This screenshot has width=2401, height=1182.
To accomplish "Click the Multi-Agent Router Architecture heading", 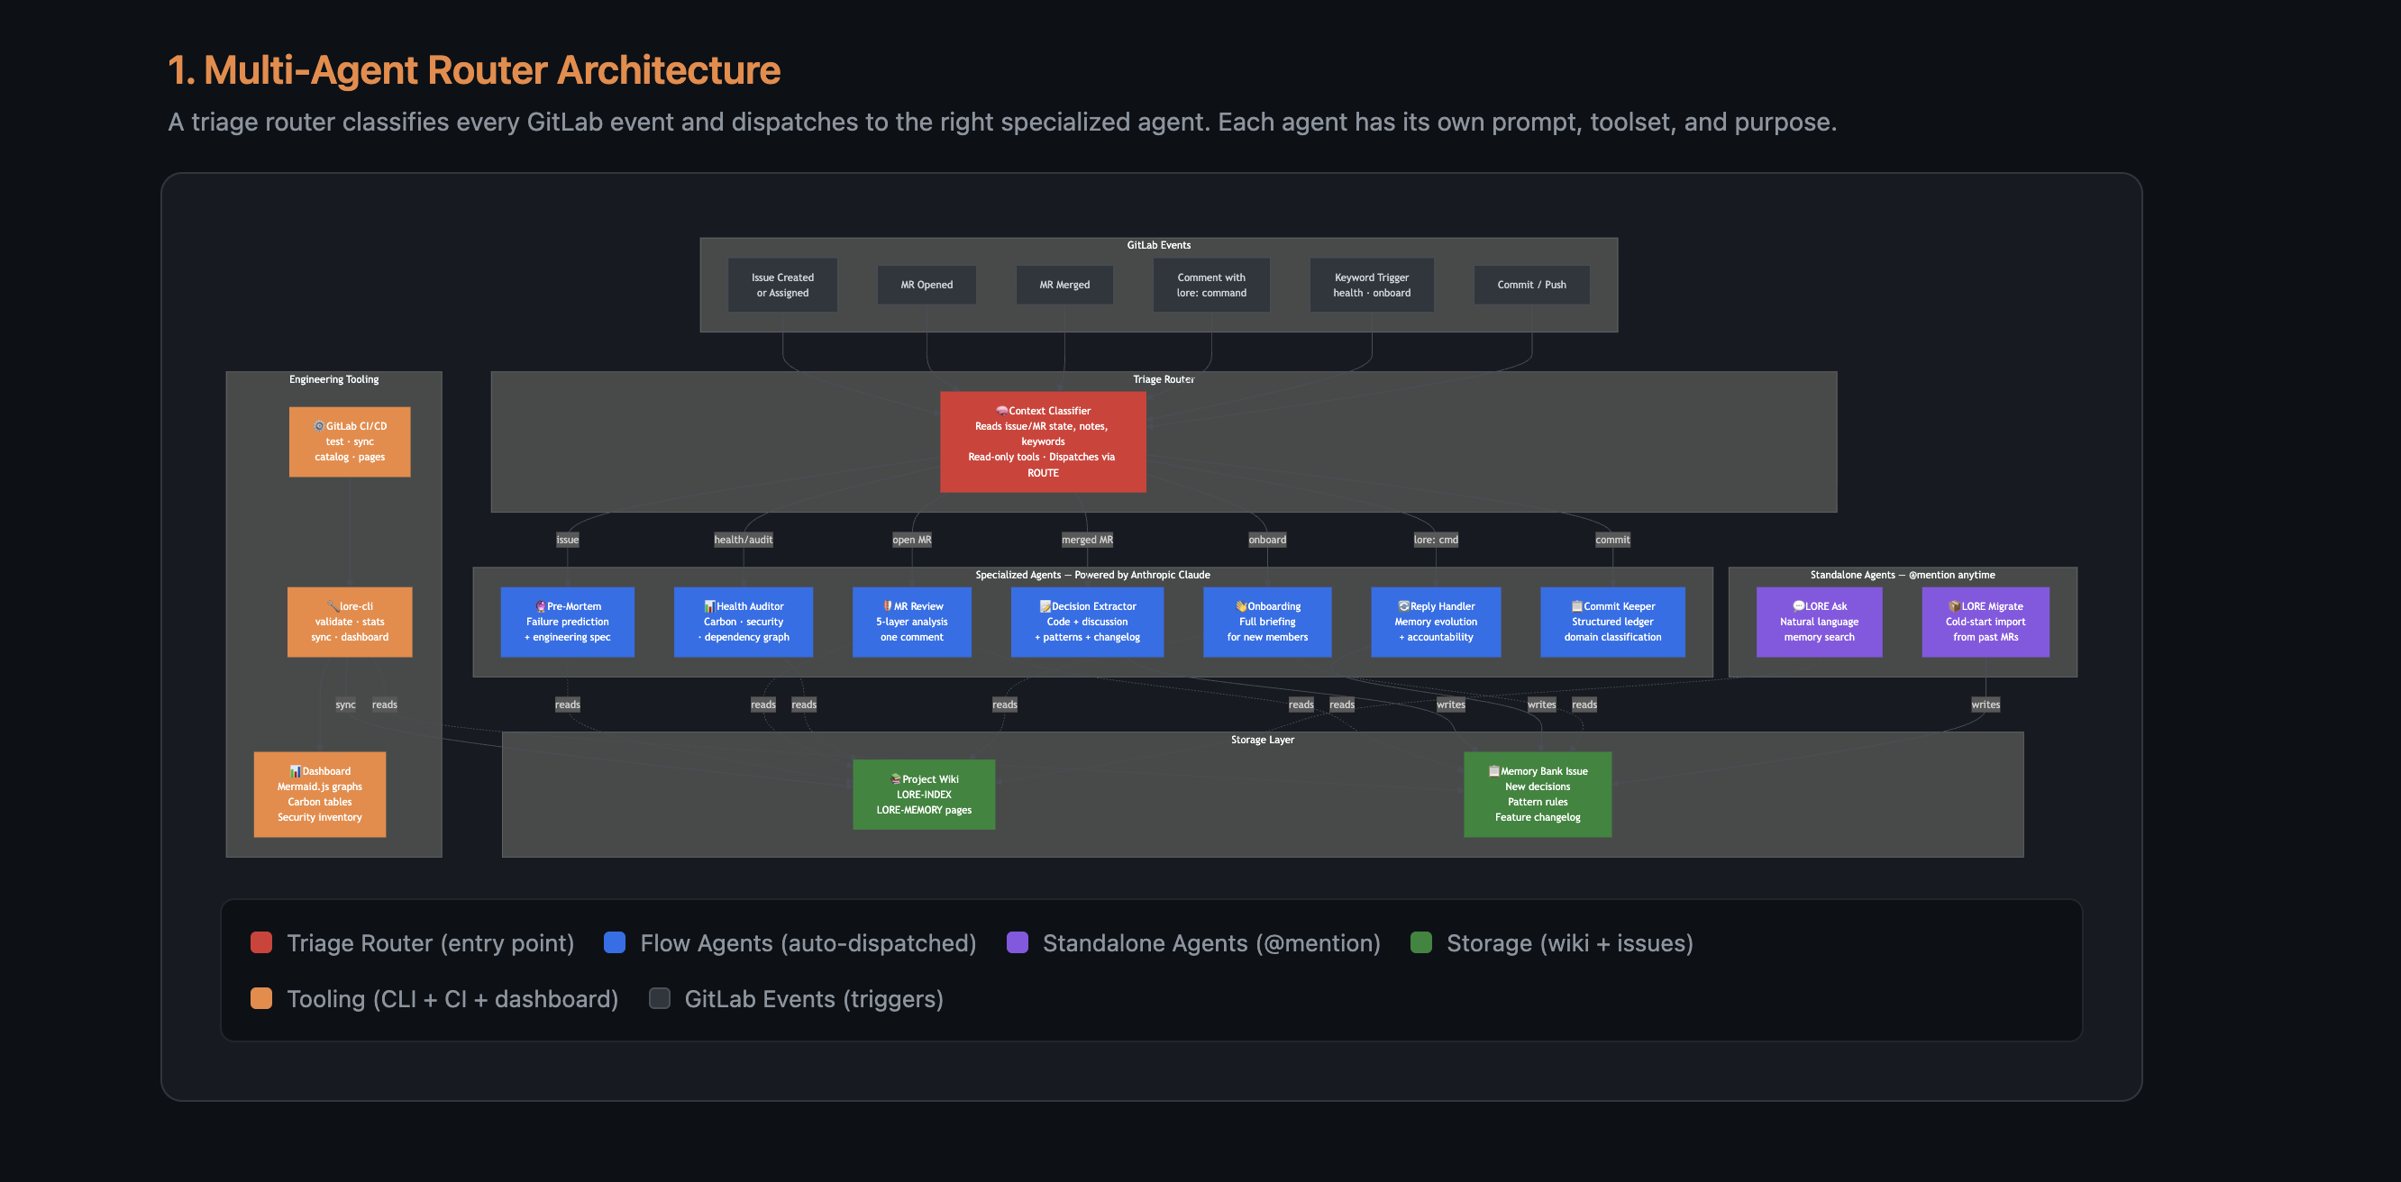I will (x=473, y=70).
